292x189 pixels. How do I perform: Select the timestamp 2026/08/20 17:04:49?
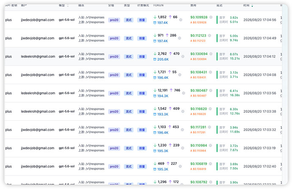click(260, 38)
